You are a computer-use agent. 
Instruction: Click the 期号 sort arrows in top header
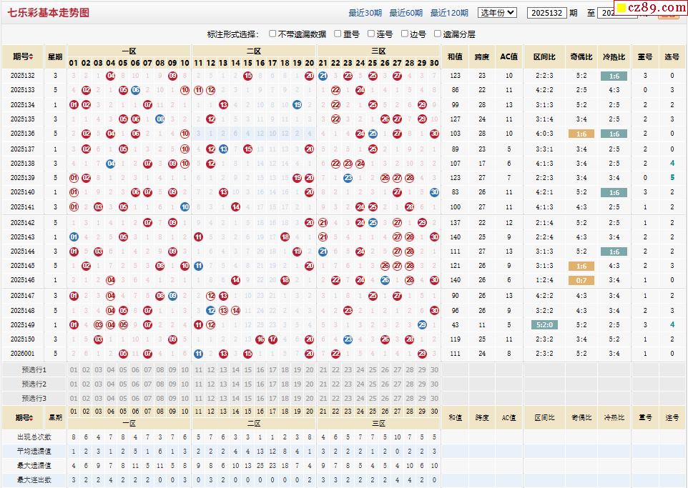(31, 57)
